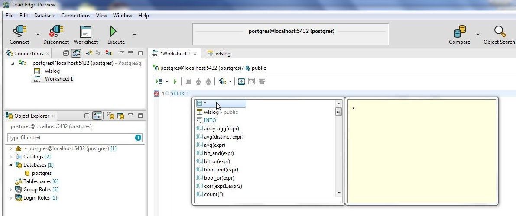Open the File menu
The image size is (516, 216).
(10, 16)
